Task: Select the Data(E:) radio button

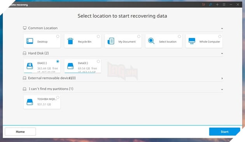Action: click(x=98, y=62)
